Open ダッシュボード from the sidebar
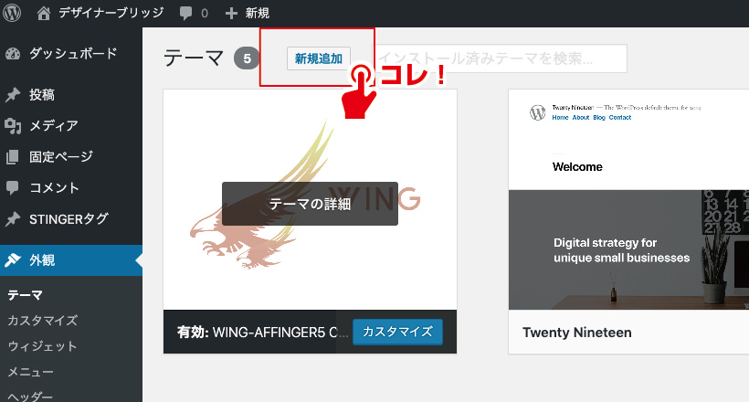This screenshot has height=402, width=749. [72, 53]
